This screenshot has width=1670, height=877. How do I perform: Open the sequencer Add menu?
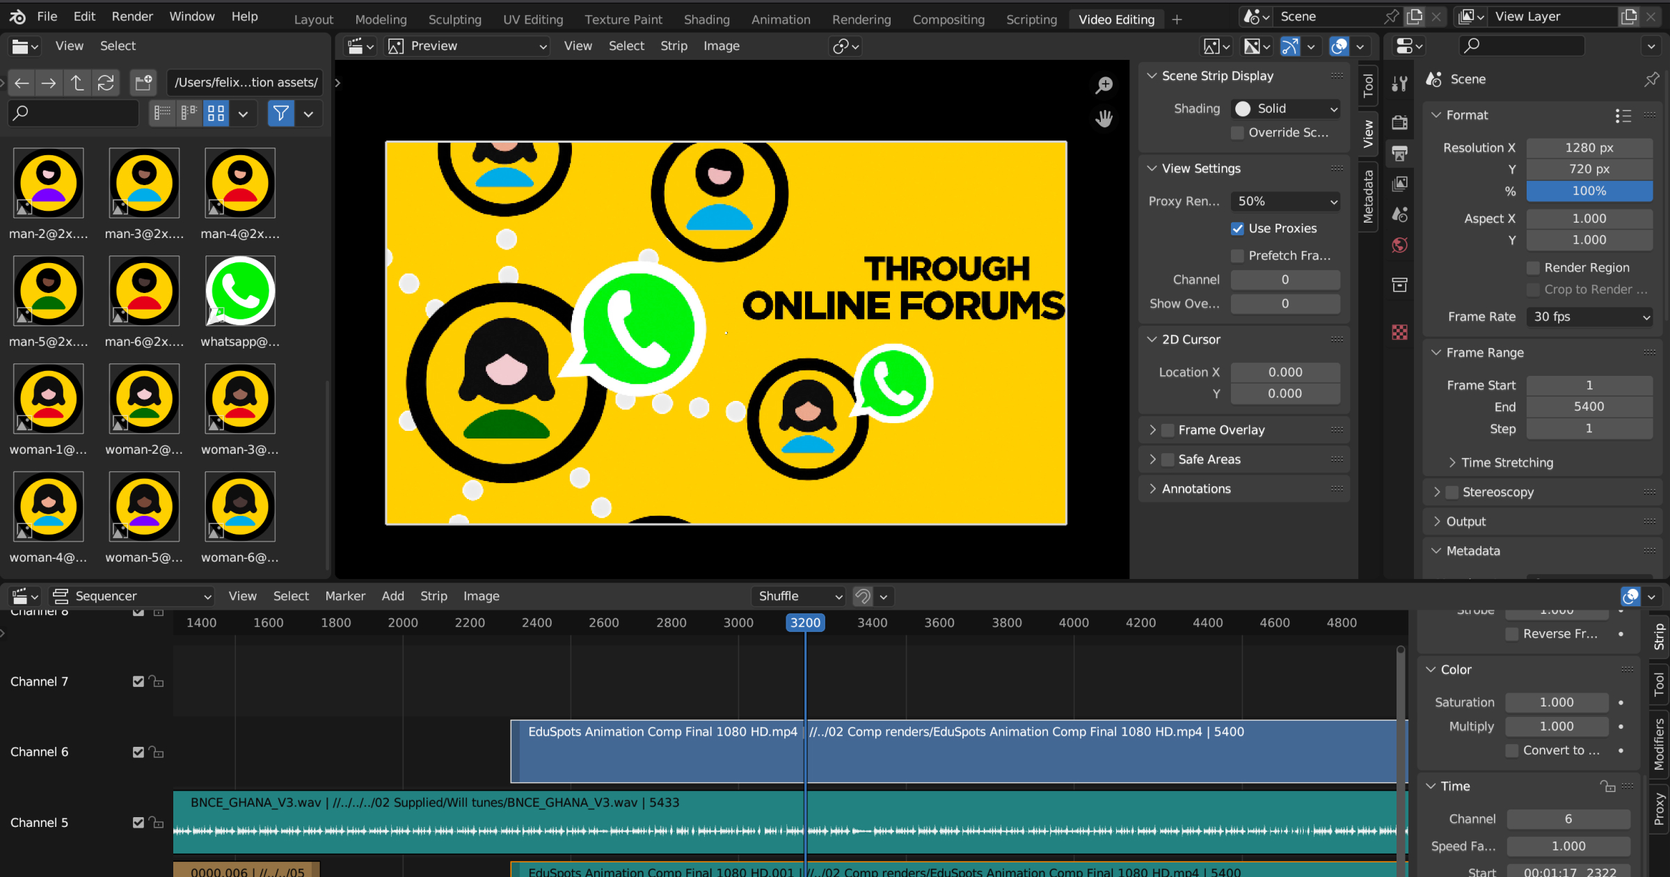[x=392, y=596]
